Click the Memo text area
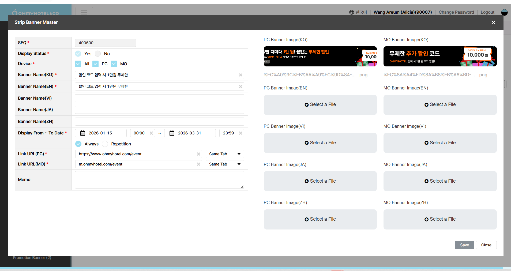The image size is (511, 271). coord(160,180)
